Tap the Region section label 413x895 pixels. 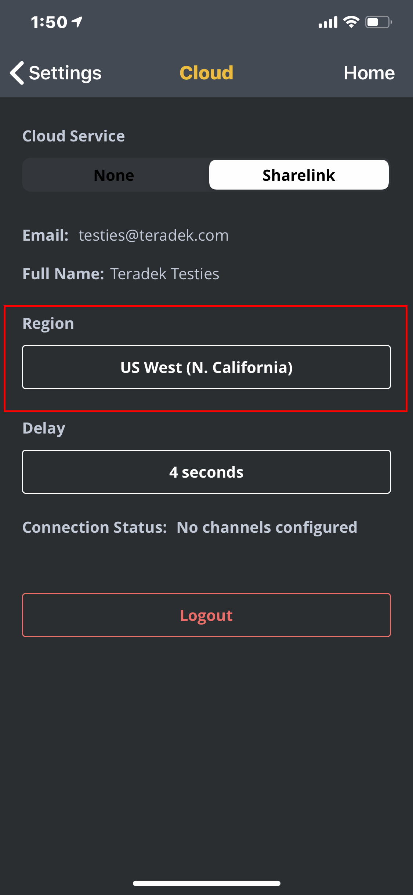coord(48,323)
